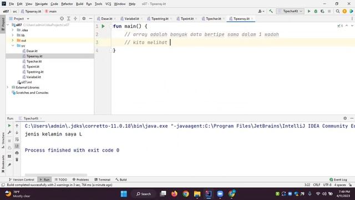Open TipecharKt run configuration dropdown
The width and height of the screenshot is (355, 200).
click(x=290, y=11)
